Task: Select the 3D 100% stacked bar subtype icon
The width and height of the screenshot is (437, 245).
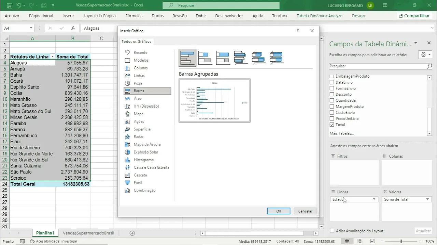Action: click(x=276, y=58)
